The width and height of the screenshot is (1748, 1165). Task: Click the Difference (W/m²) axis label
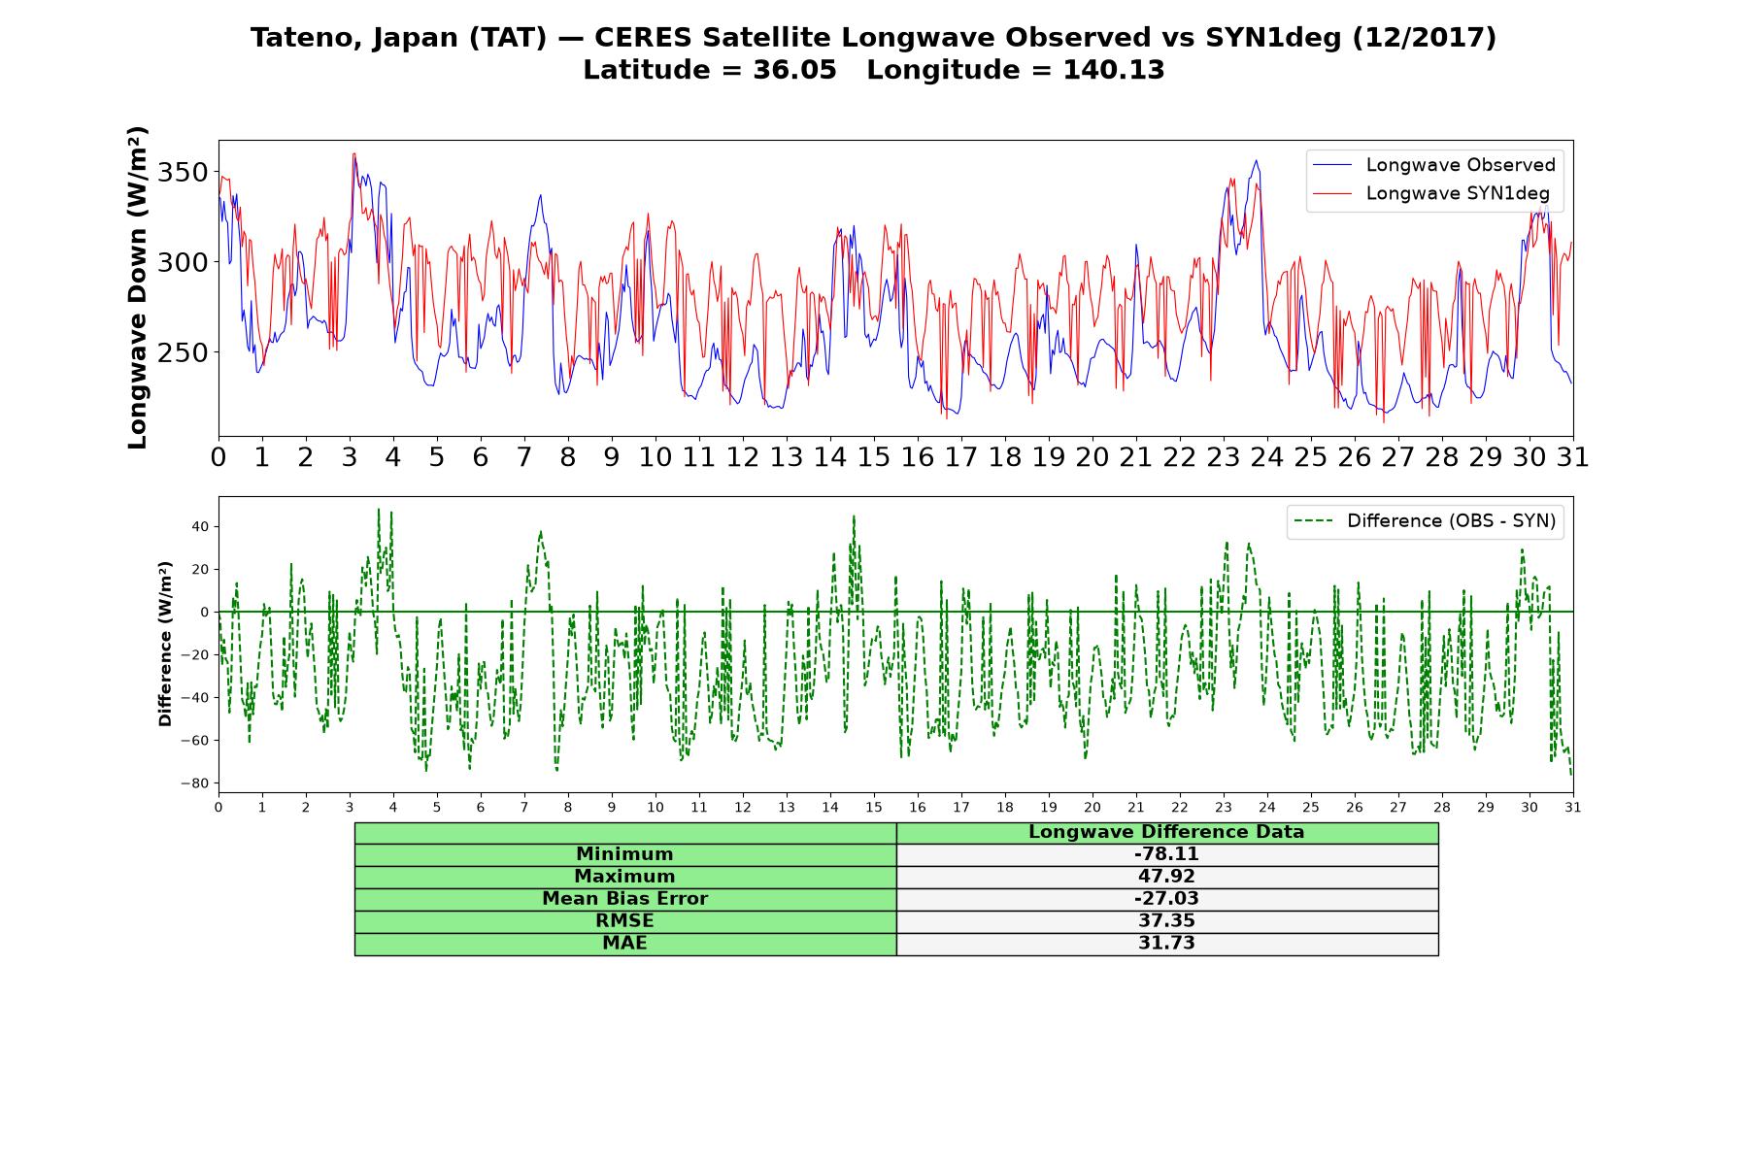pos(165,644)
